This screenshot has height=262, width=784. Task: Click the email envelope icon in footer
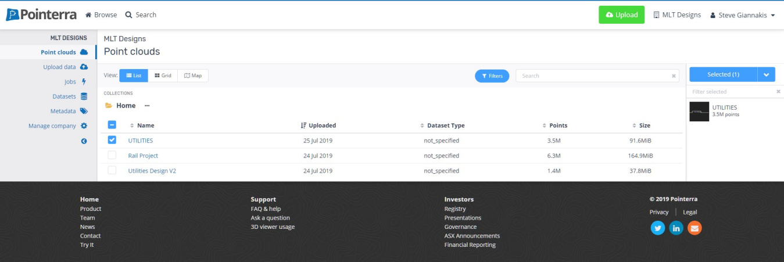[694, 228]
